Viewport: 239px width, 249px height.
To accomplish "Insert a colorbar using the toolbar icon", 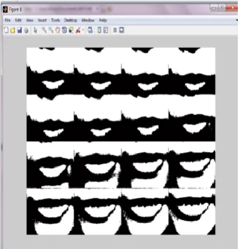I will (x=99, y=30).
